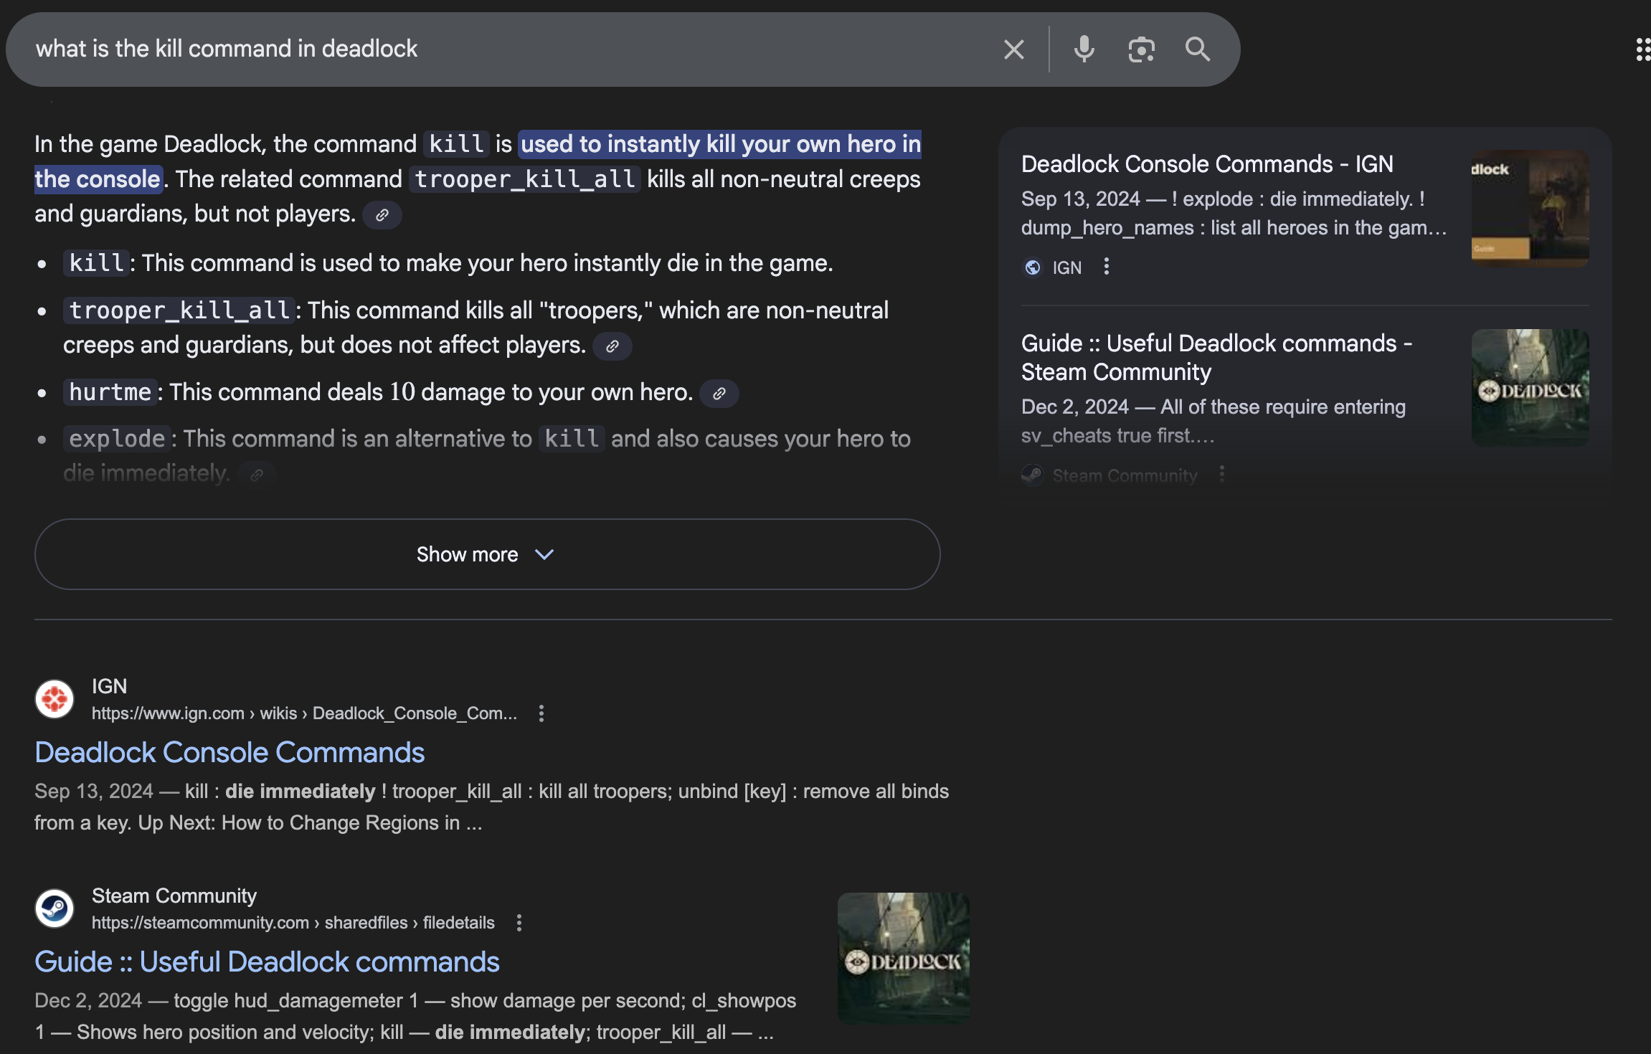
Task: Open 'Deadlock Console Commands' IGN result link
Action: pos(230,752)
